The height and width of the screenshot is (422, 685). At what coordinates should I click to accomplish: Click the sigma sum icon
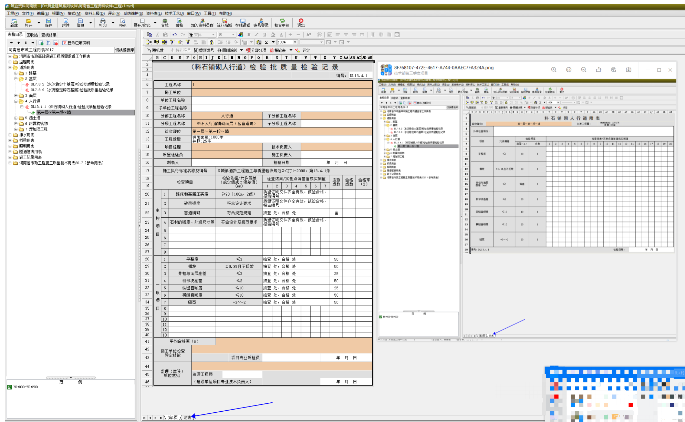pos(267,42)
